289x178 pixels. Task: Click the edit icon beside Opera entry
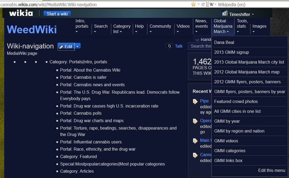(195, 121)
